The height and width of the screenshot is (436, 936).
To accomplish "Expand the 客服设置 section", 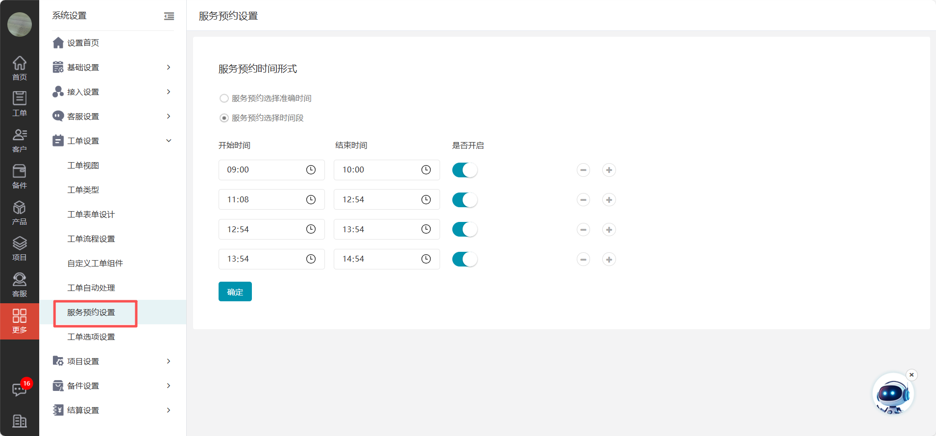I will 113,116.
